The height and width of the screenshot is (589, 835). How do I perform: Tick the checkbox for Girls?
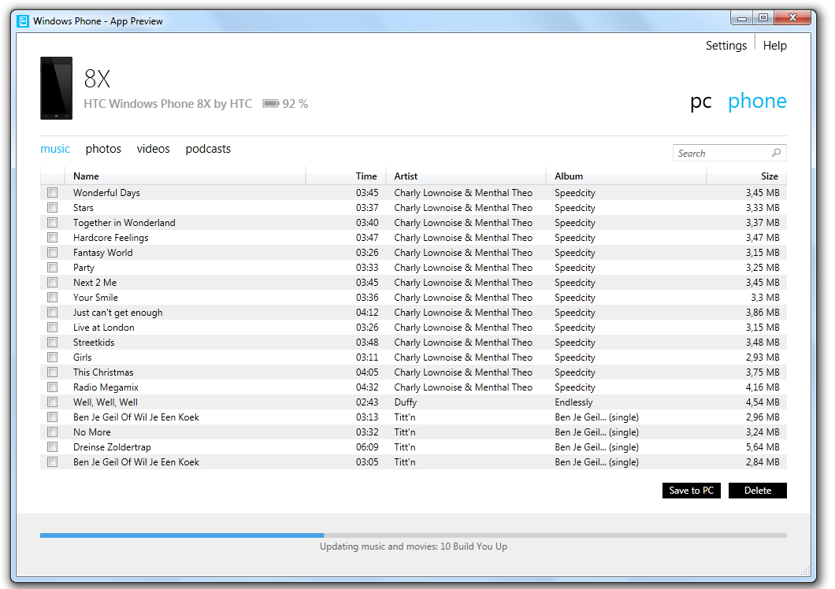coord(52,357)
